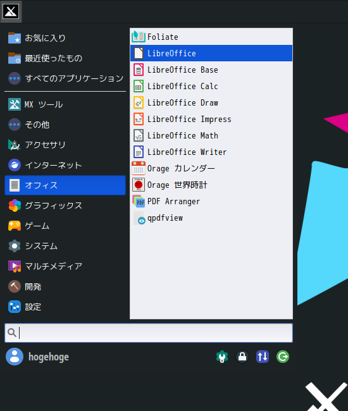Image resolution: width=348 pixels, height=411 pixels.
Task: Click the hogehoge user avatar
Action: point(15,357)
